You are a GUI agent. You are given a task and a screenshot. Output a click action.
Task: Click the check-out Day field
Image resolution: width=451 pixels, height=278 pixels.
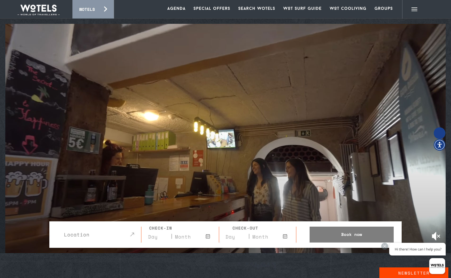230,237
